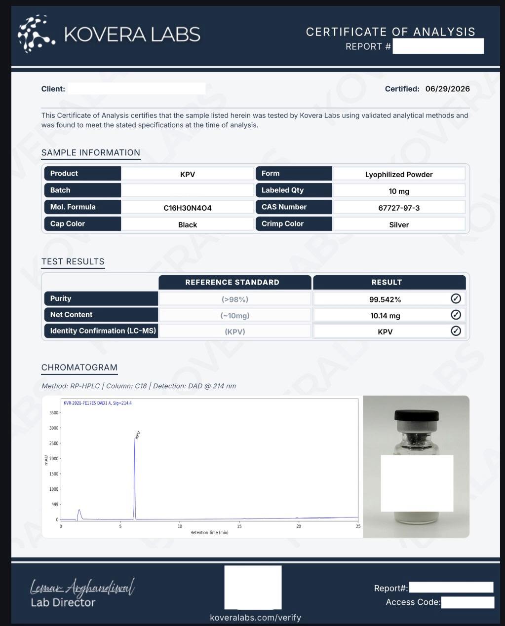
Task: Click the CHROMATOGRAM section heading
Action: 79,368
